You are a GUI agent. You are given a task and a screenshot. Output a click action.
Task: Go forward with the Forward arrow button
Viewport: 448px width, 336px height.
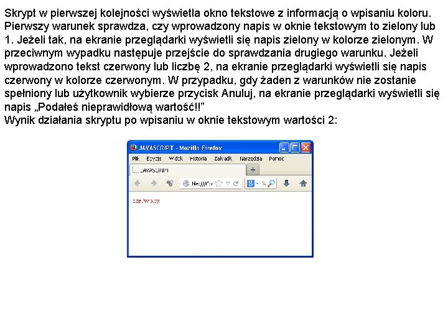tap(154, 184)
